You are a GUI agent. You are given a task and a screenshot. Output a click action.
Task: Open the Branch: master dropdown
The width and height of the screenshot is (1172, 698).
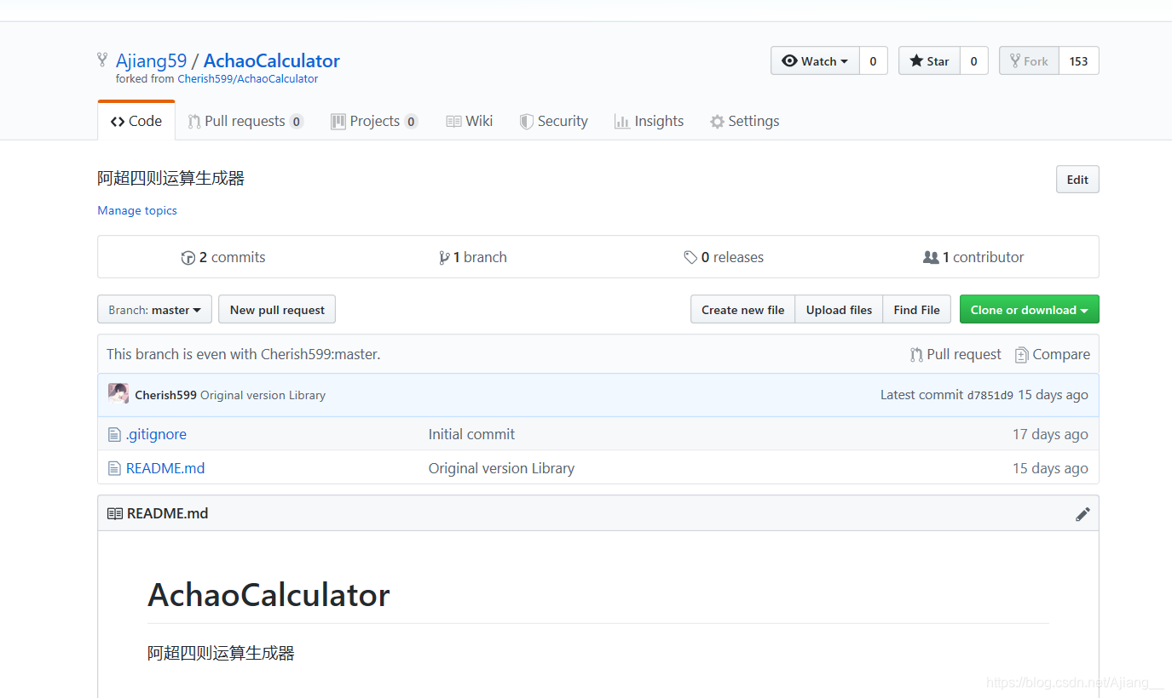tap(154, 310)
